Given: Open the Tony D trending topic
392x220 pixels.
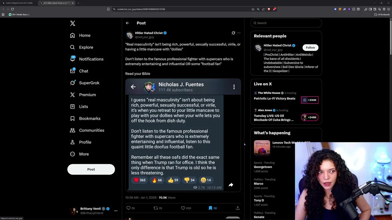Looking at the screenshot, I should pos(259,200).
